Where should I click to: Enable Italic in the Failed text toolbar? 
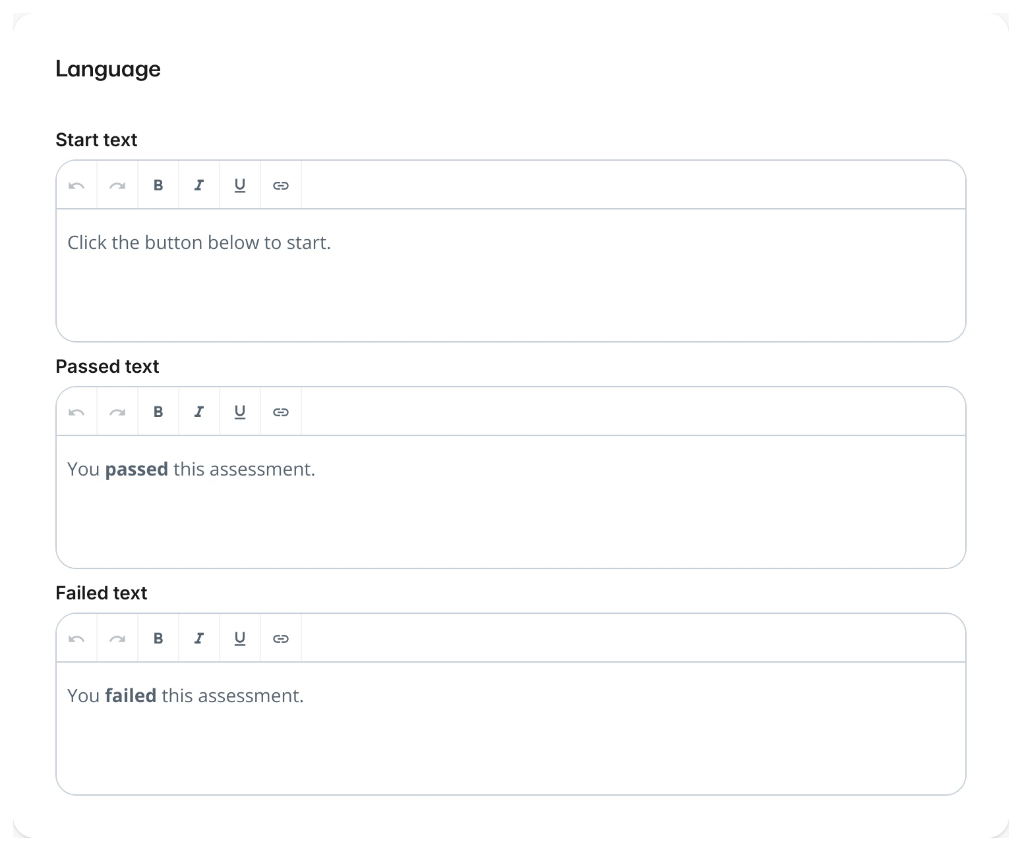(198, 638)
